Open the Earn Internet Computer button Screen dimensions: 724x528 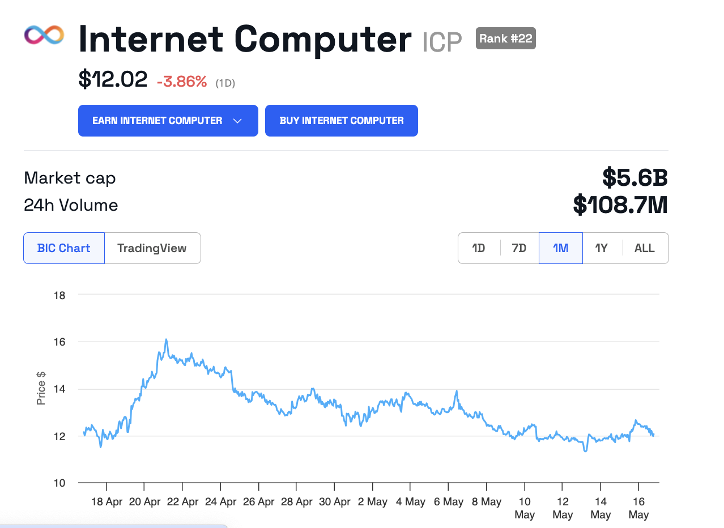(157, 121)
